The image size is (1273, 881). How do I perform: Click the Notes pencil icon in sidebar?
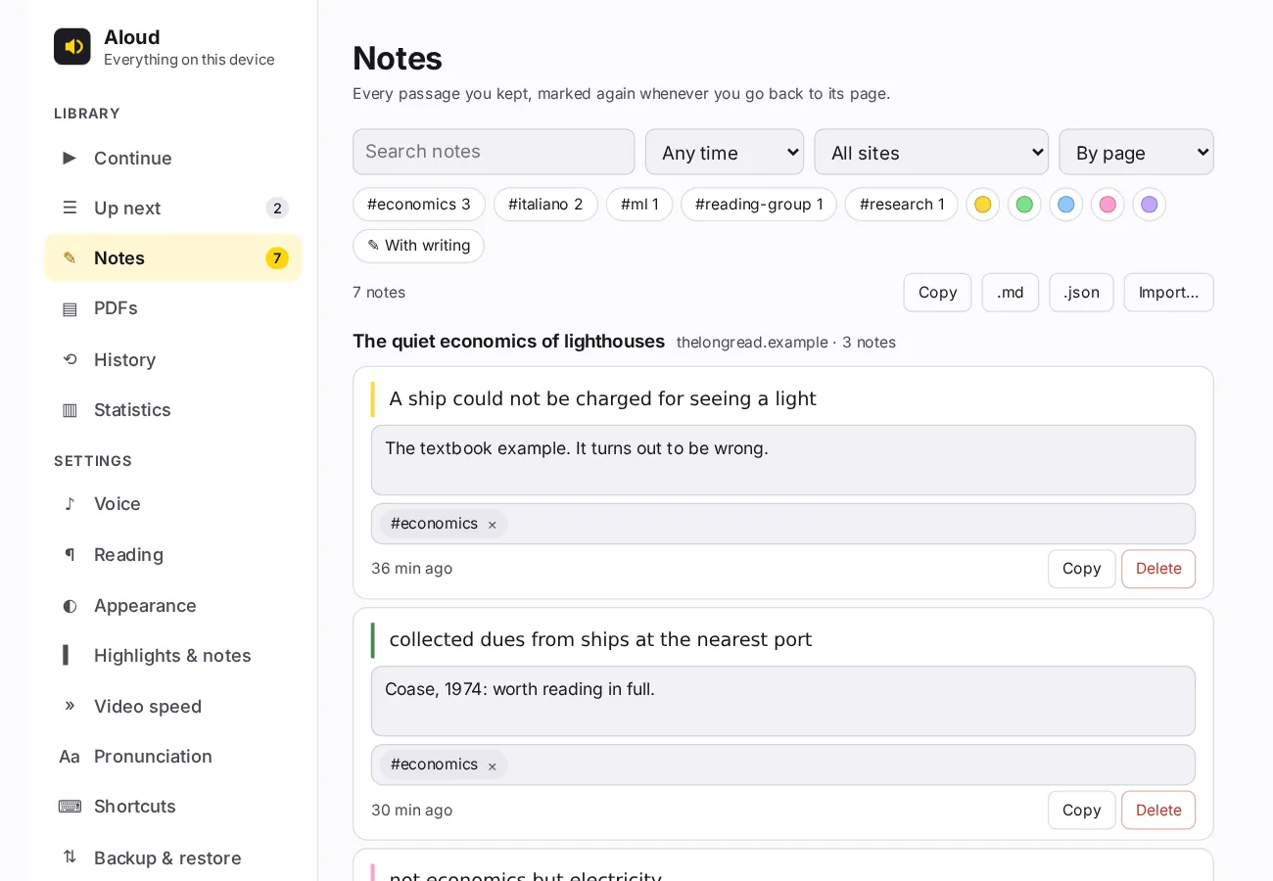point(70,258)
